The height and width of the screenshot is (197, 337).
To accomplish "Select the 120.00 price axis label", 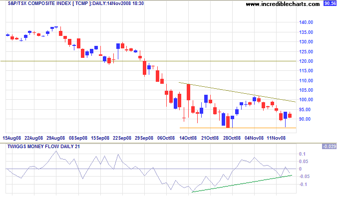I will point(306,61).
